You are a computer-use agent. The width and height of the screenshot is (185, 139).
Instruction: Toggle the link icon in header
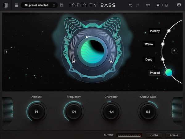pos(148,5)
